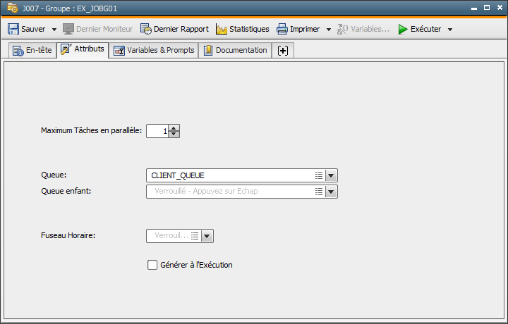Image resolution: width=508 pixels, height=324 pixels.
Task: Open the Sauver dropdown arrow
Action: (54, 30)
